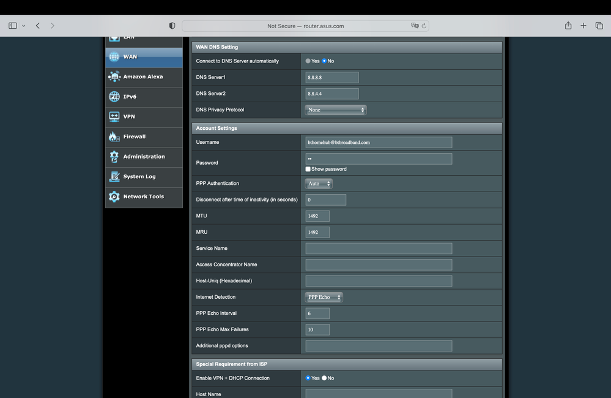Image resolution: width=611 pixels, height=398 pixels.
Task: Expand the PPP Authentication dropdown
Action: 319,184
